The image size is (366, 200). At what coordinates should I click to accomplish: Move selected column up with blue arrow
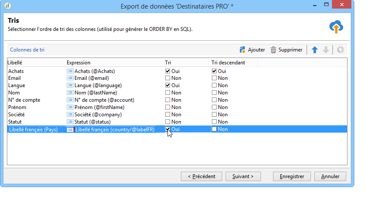(x=315, y=50)
